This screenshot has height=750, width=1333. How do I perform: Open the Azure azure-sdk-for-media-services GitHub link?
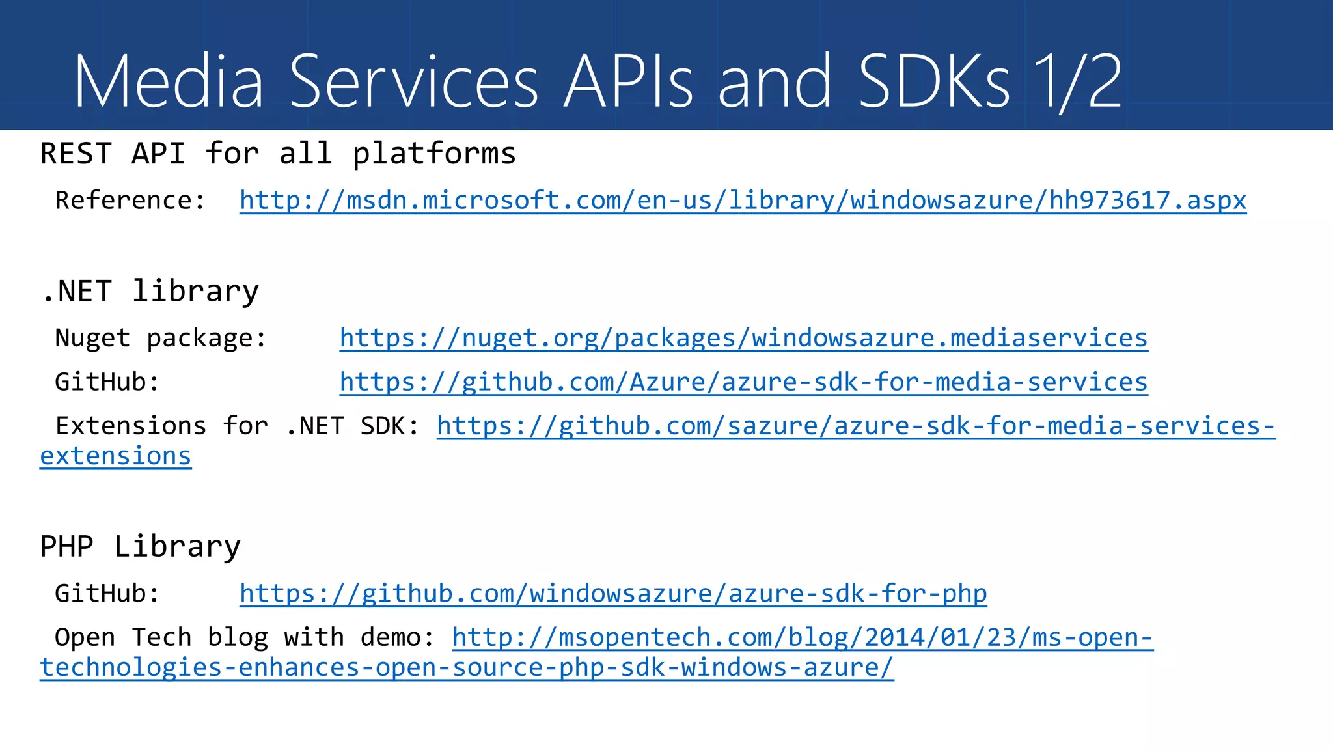coord(743,382)
